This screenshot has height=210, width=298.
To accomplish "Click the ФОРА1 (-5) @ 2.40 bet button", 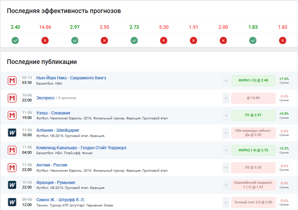I will coord(253,80).
